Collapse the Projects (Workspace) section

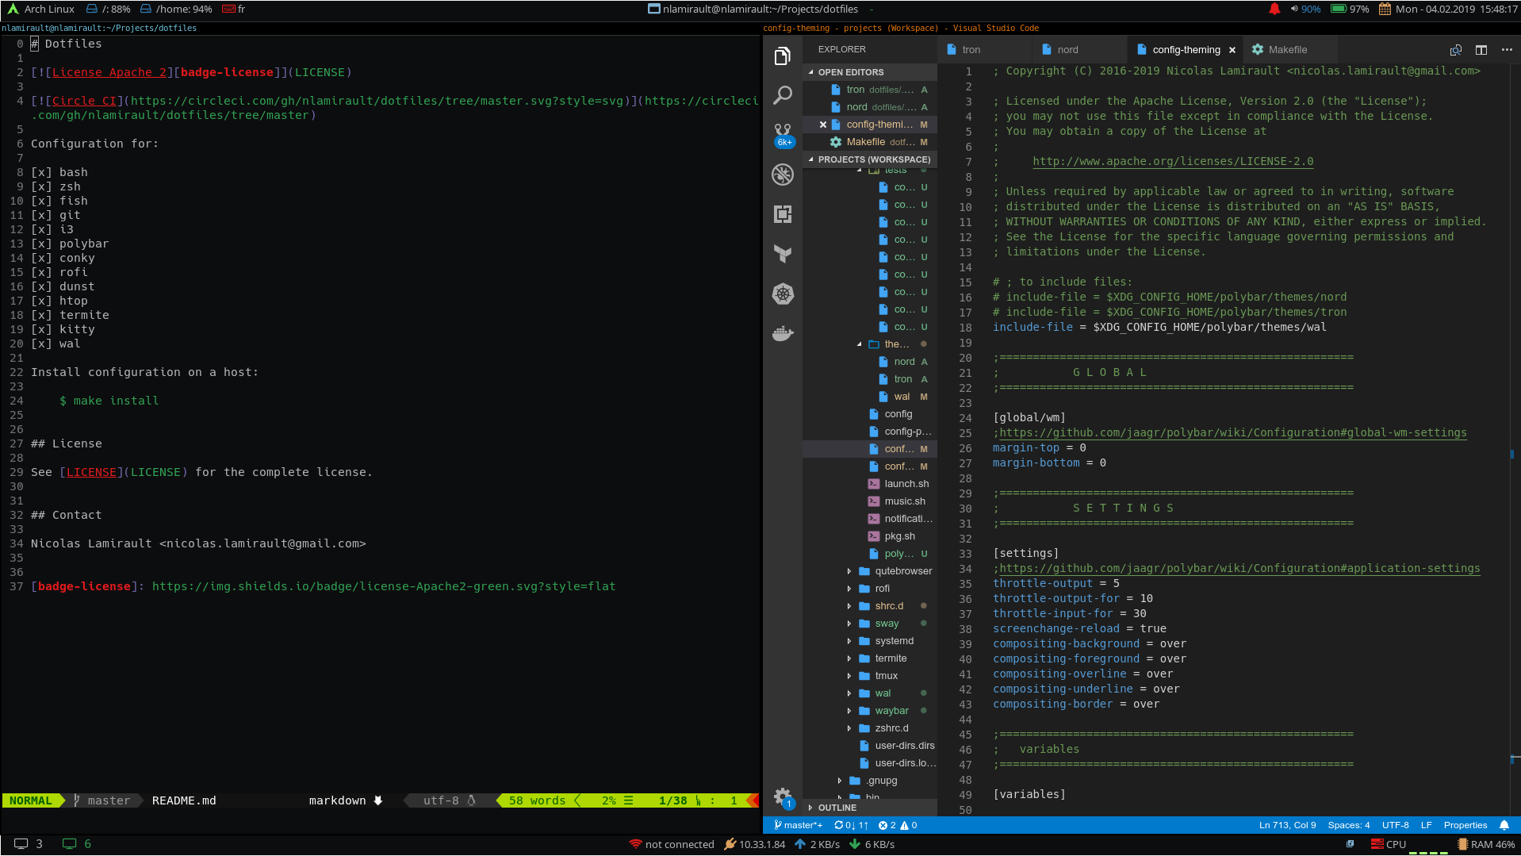(x=870, y=159)
